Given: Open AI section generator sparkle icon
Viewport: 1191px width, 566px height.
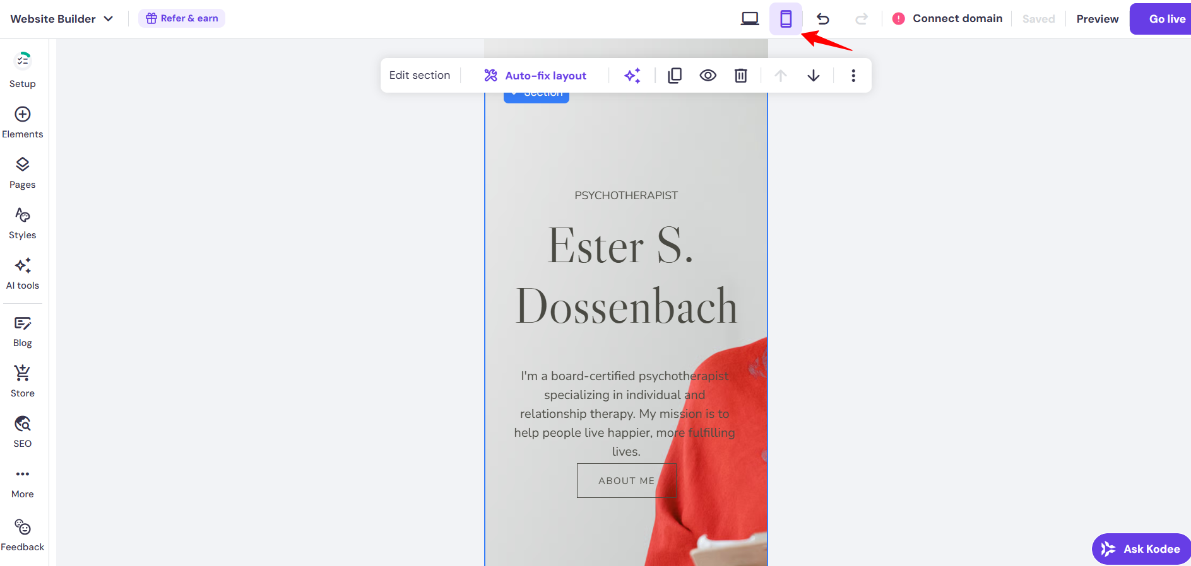Looking at the screenshot, I should click(632, 76).
